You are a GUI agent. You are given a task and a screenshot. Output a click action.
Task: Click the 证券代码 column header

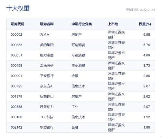click(17, 24)
